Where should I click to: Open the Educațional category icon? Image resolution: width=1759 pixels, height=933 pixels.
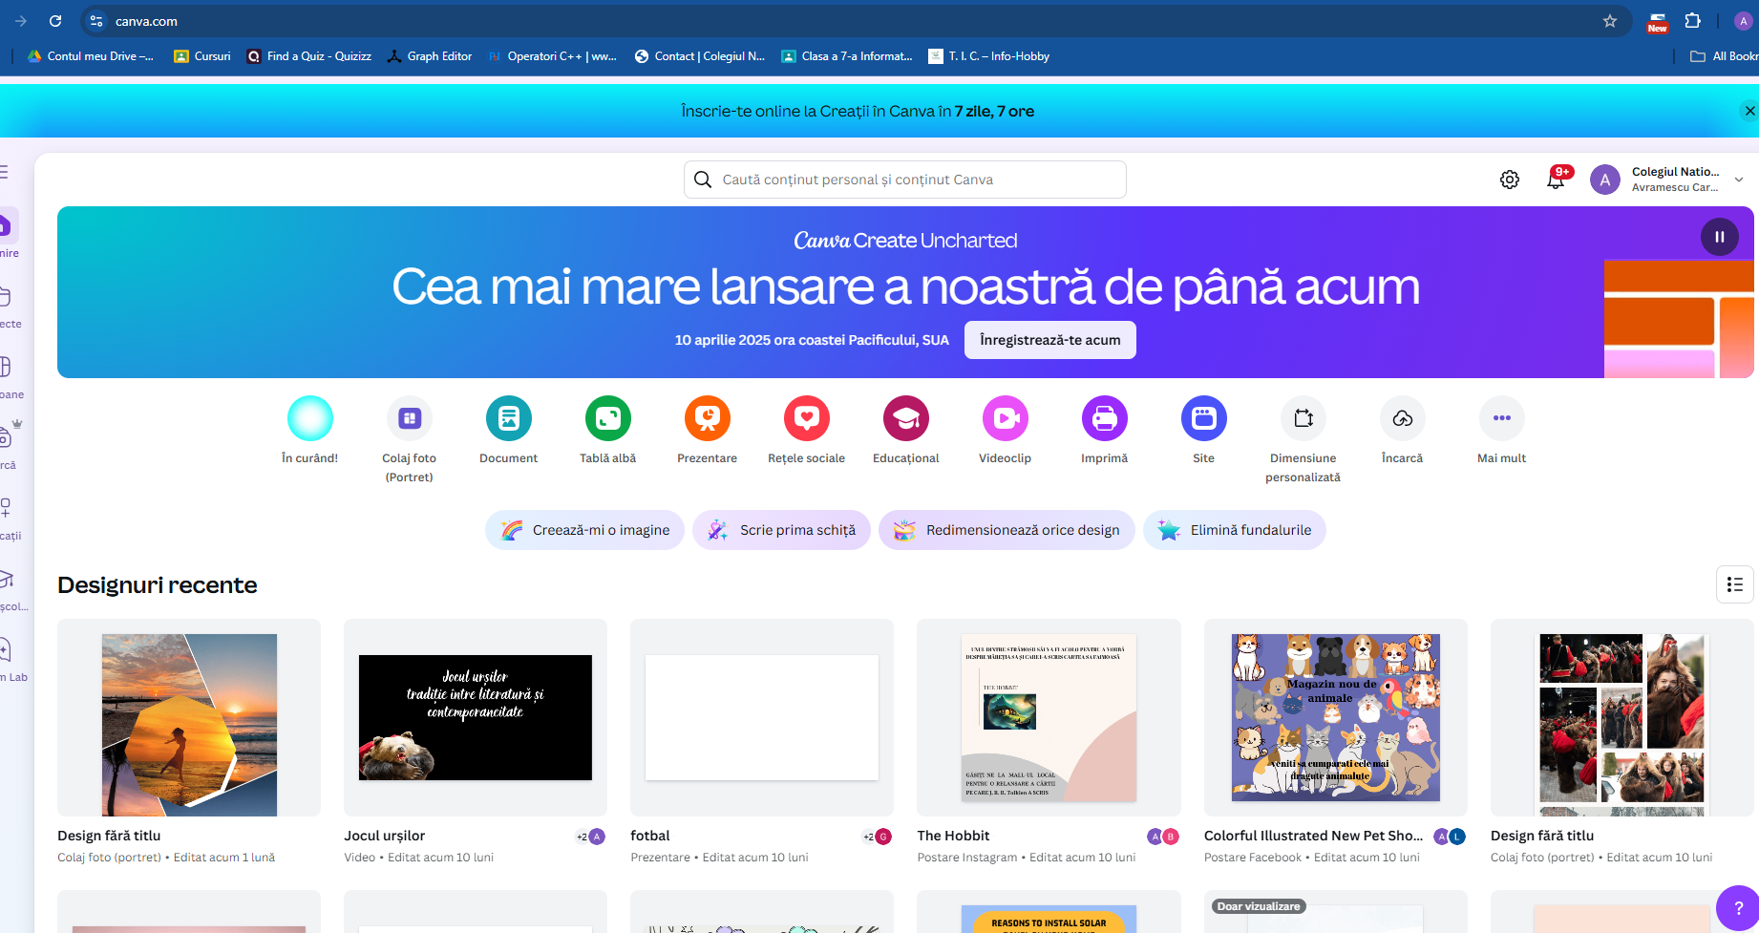905,418
